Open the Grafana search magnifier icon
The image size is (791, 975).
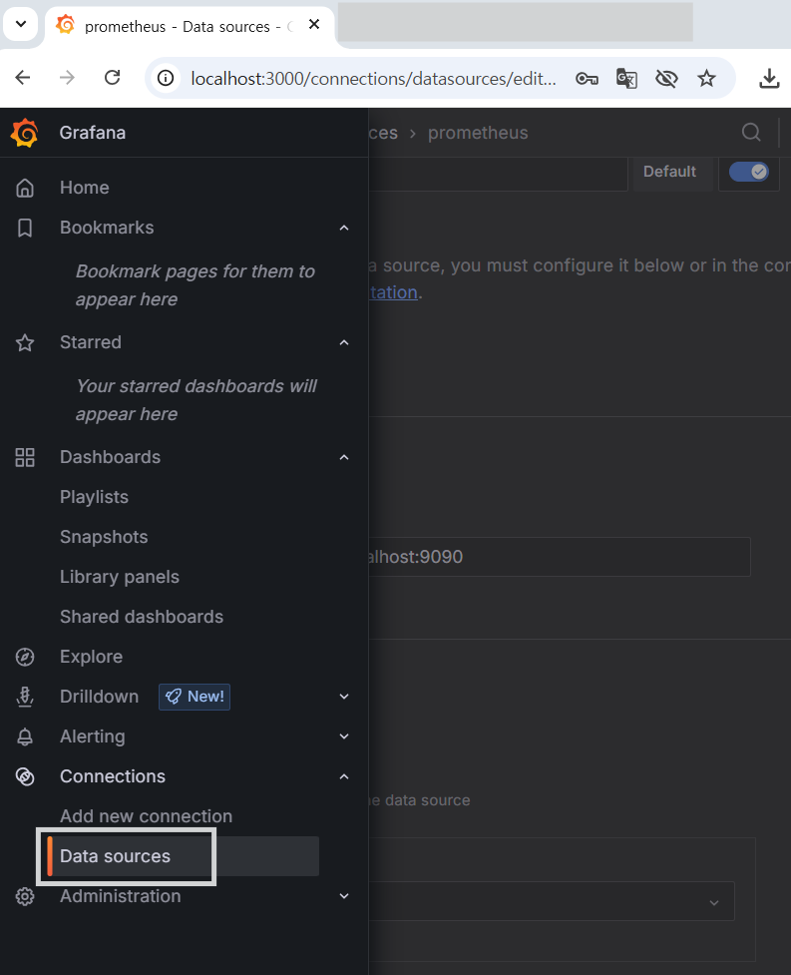click(x=751, y=133)
